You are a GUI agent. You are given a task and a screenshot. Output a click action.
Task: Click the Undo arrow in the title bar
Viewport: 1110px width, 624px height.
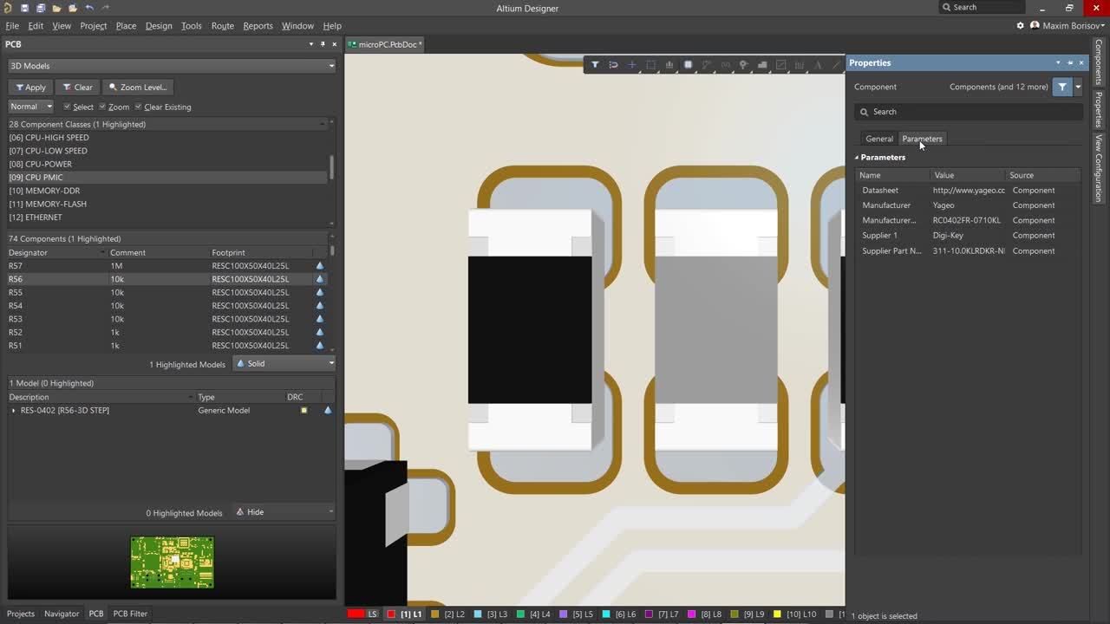point(89,8)
